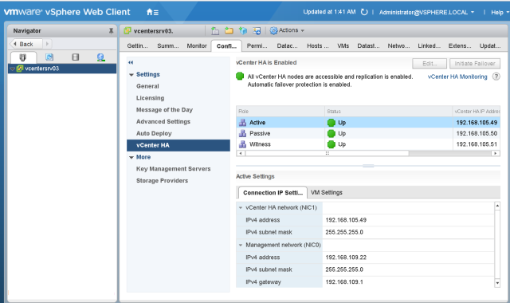Image resolution: width=510 pixels, height=303 pixels.
Task: Select Connection IP Settings tab
Action: [273, 193]
